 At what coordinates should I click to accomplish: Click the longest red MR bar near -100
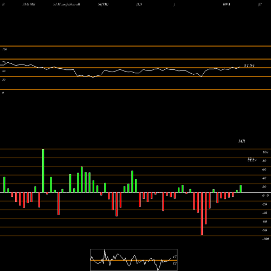click(202, 214)
